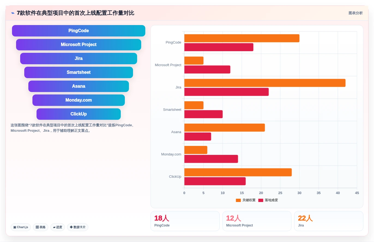This screenshot has height=242, width=374.
Task: Click the red Jira bar in chart
Action: click(x=227, y=92)
